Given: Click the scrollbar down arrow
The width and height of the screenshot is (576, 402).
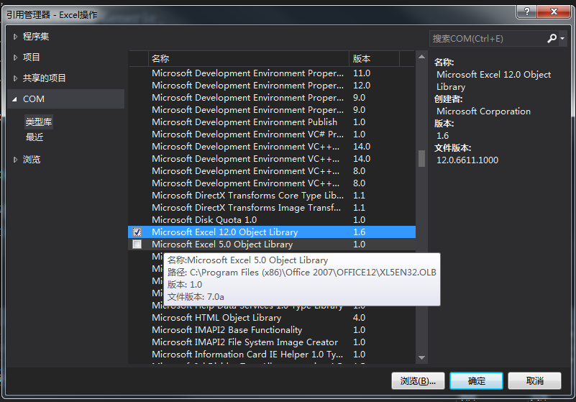Looking at the screenshot, I should (421, 357).
